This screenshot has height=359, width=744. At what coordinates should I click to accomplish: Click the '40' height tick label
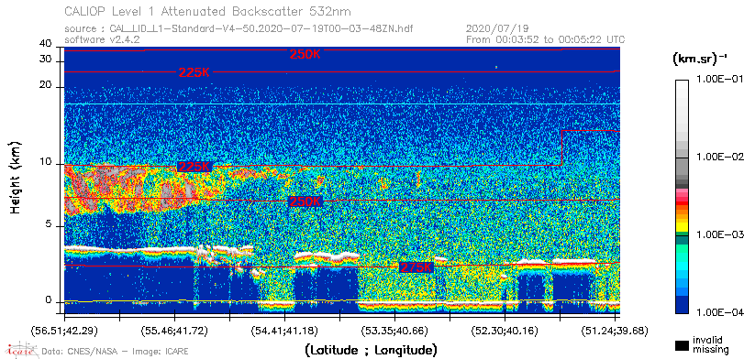[46, 44]
